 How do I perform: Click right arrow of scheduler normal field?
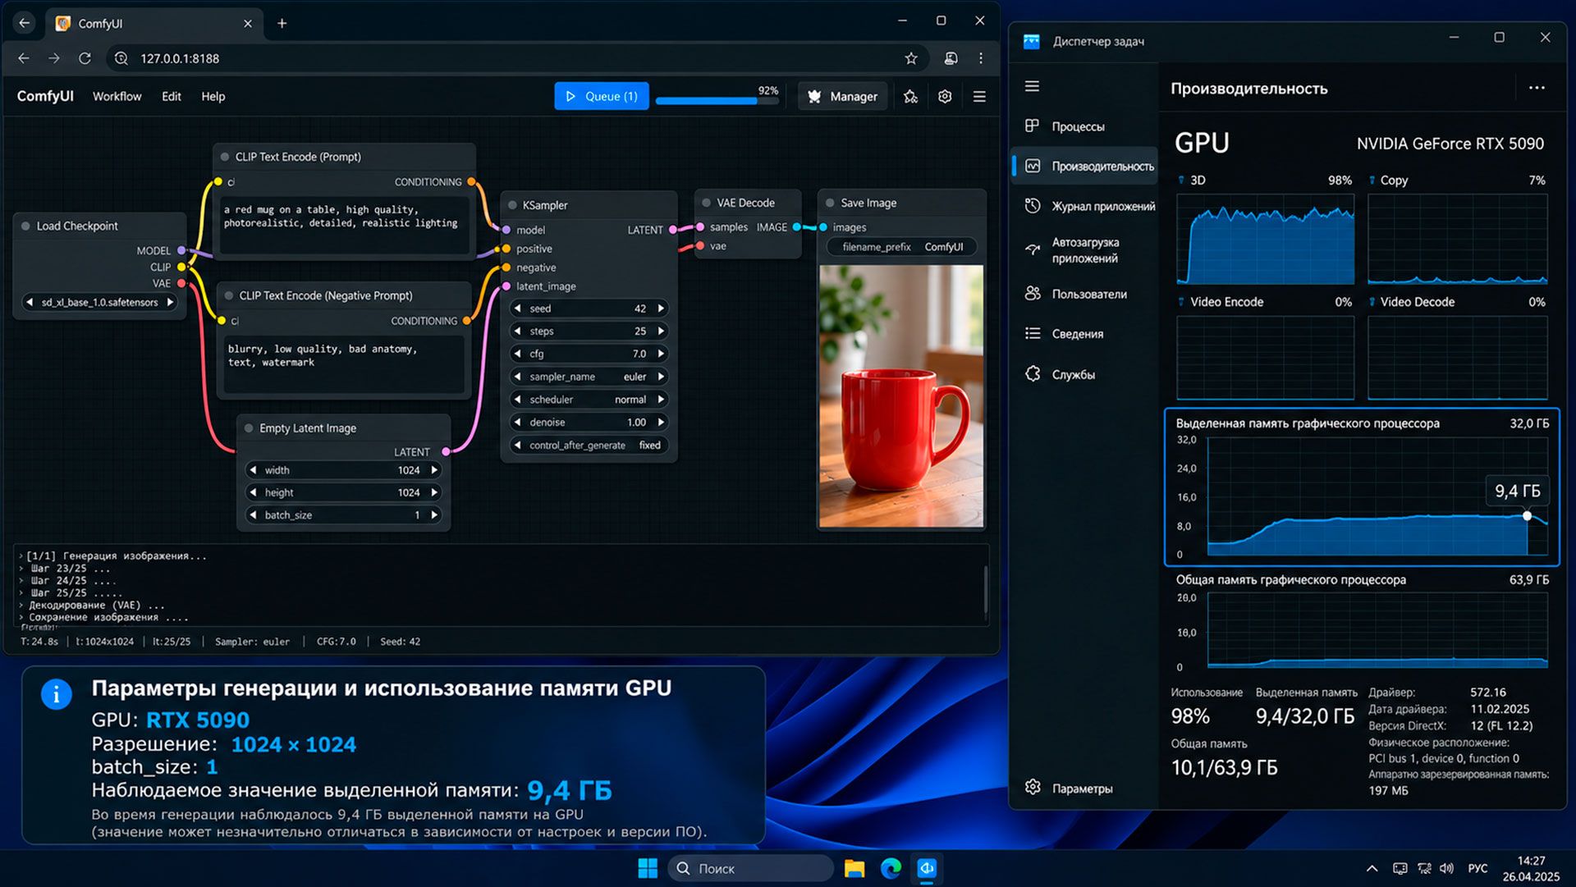(661, 400)
